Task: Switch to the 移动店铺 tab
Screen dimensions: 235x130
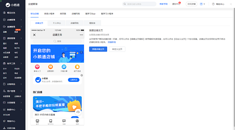Action: click(35, 14)
